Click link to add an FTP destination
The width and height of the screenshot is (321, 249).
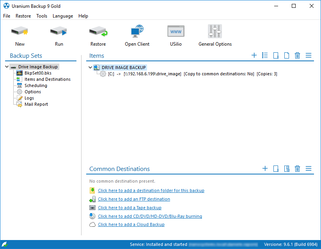pyautogui.click(x=134, y=199)
